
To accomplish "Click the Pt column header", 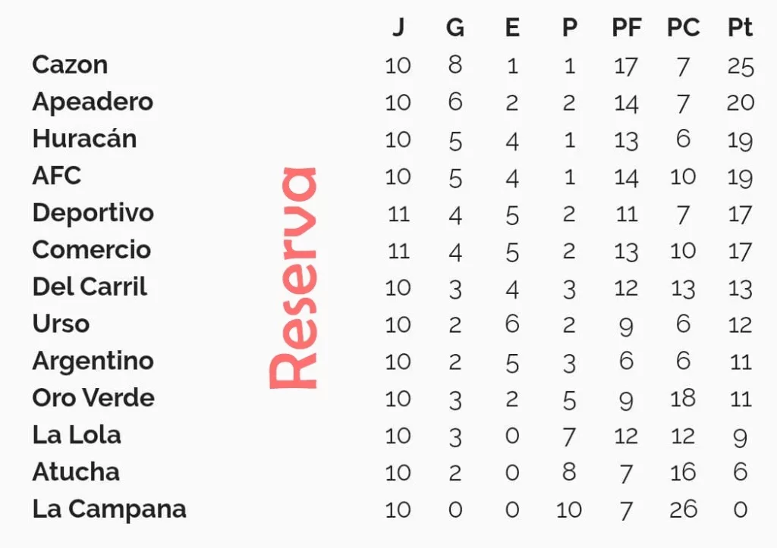I will [x=740, y=27].
